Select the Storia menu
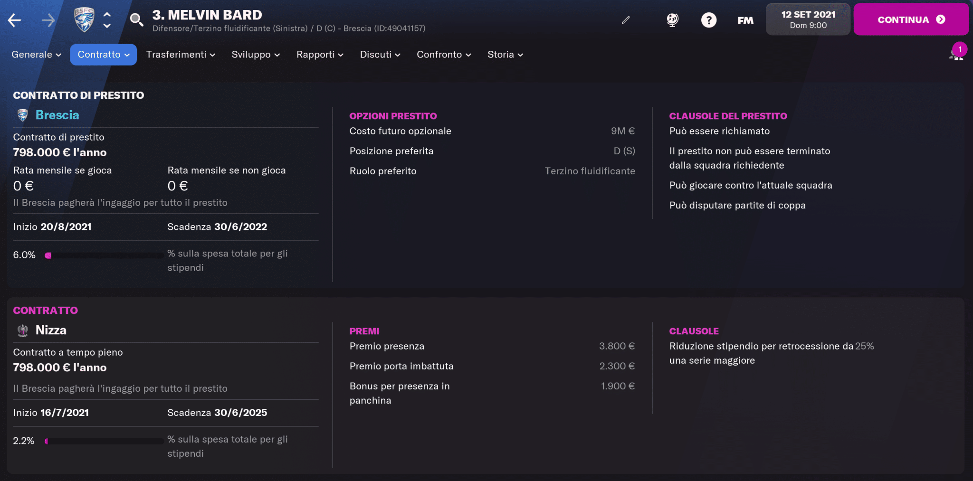 (x=505, y=54)
